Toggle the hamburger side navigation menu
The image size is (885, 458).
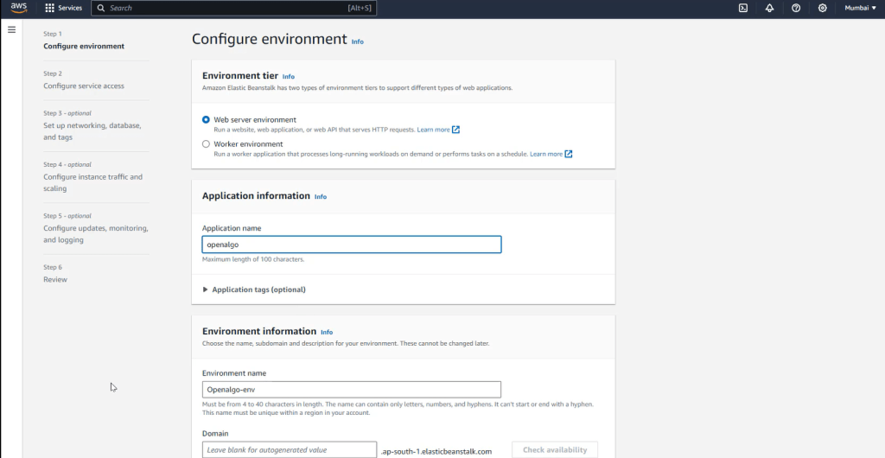tap(11, 29)
